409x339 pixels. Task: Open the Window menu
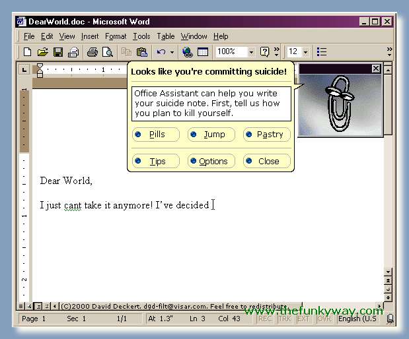click(194, 36)
